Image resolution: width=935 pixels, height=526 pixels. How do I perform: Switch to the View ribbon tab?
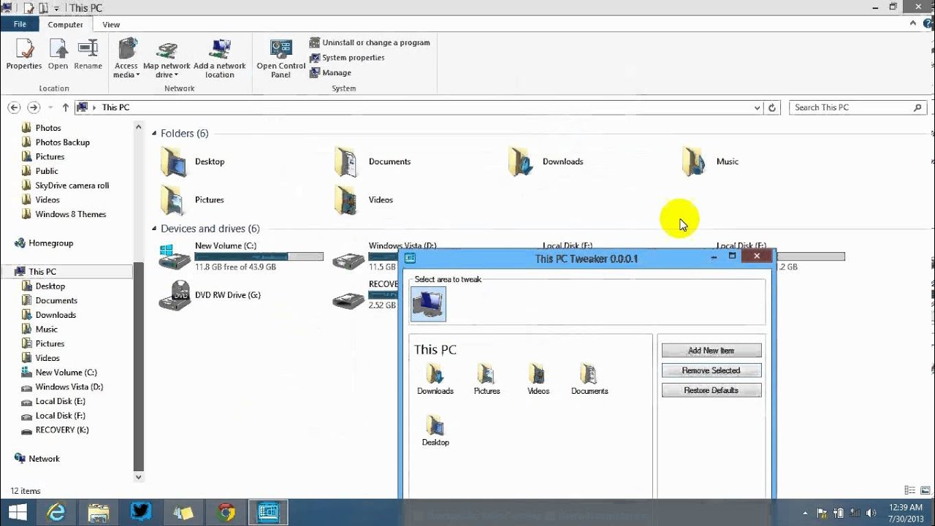coord(111,24)
